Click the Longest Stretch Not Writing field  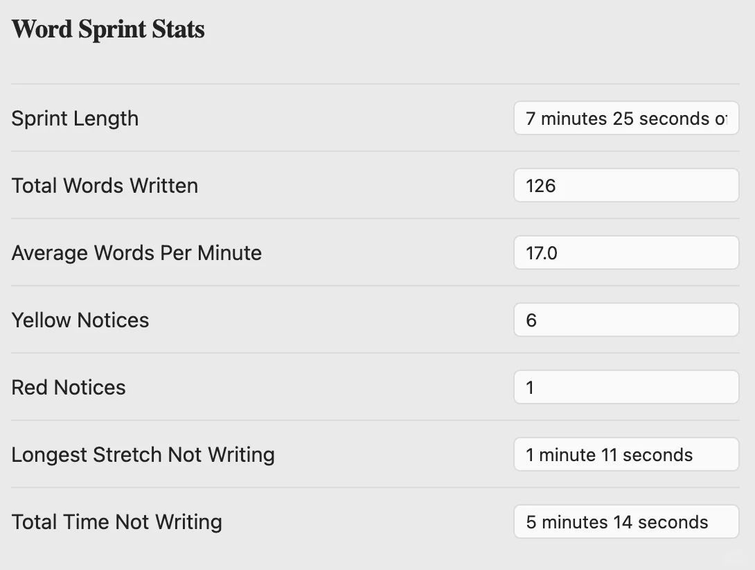pyautogui.click(x=626, y=455)
